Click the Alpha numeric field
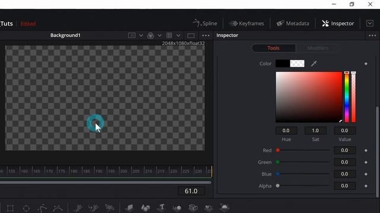 tap(344, 186)
